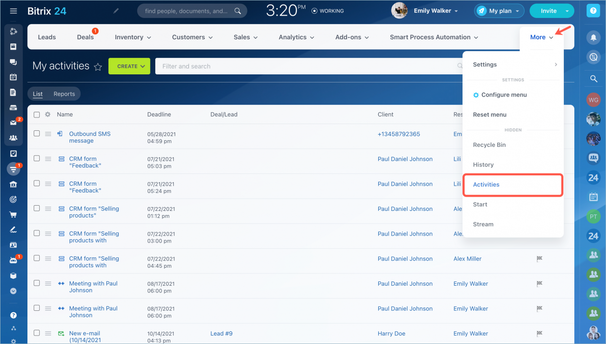The width and height of the screenshot is (606, 344).
Task: Check the 05:03 pm Feedback form checkbox
Action: click(x=36, y=158)
